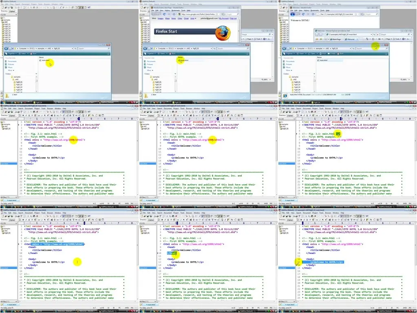Click the Sign out link on Firefox Start page
This screenshot has height=313, width=417.
tap(233, 19)
